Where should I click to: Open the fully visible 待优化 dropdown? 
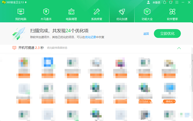[169, 102]
